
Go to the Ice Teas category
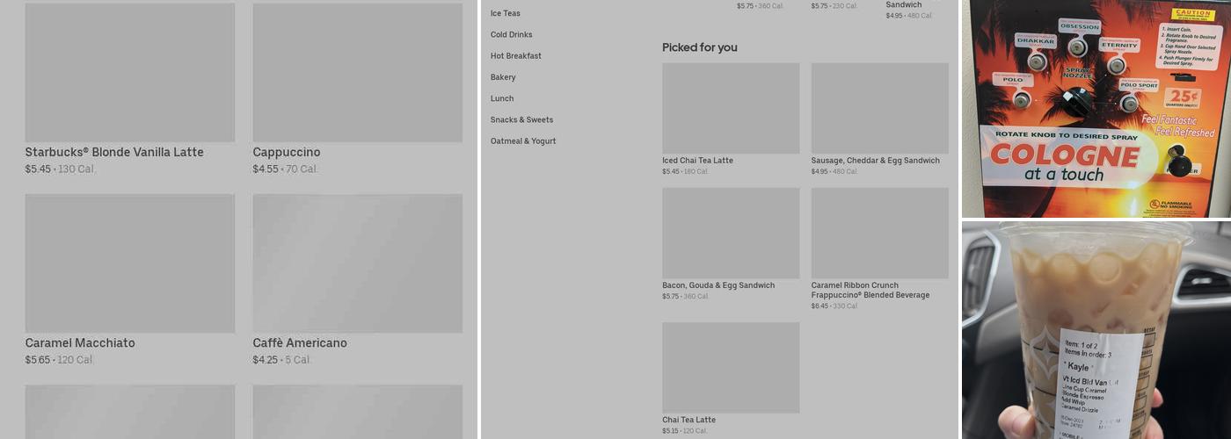[506, 13]
